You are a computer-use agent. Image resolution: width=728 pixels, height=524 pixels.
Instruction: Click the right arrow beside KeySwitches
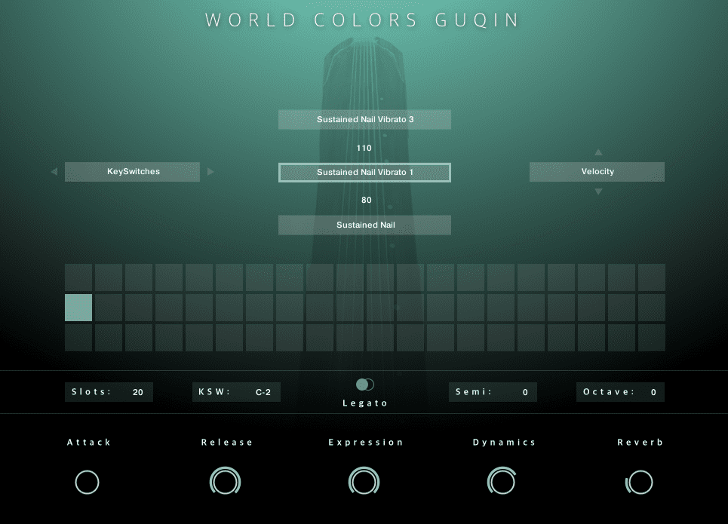(210, 172)
